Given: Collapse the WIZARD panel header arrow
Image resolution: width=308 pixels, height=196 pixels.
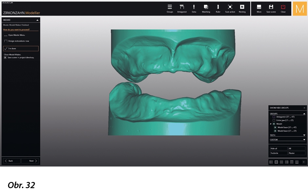Looking at the screenshot, I should [x=37, y=20].
